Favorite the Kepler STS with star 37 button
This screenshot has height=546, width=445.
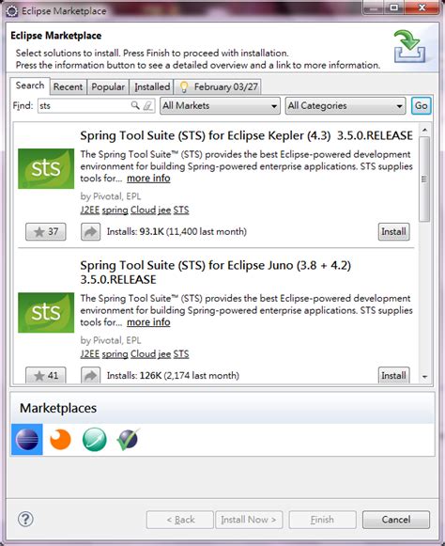[x=46, y=231]
